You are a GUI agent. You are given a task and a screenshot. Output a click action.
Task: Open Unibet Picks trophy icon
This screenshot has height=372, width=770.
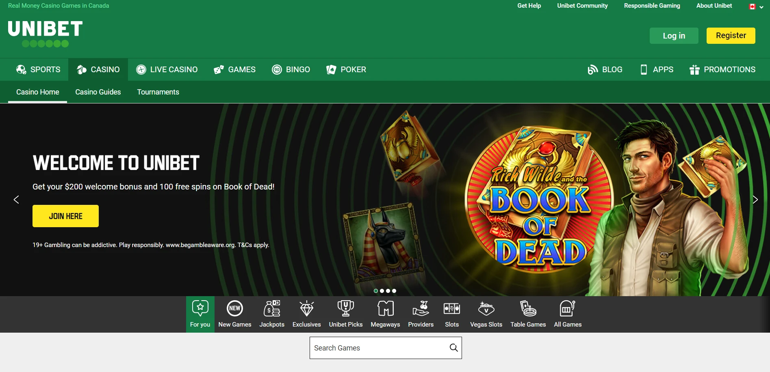tap(346, 308)
